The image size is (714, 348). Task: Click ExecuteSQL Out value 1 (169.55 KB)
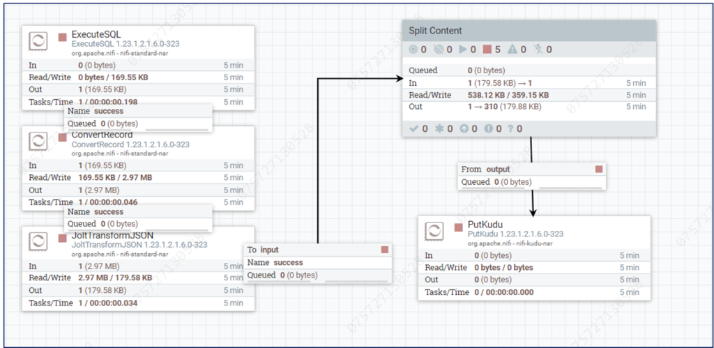(x=102, y=89)
